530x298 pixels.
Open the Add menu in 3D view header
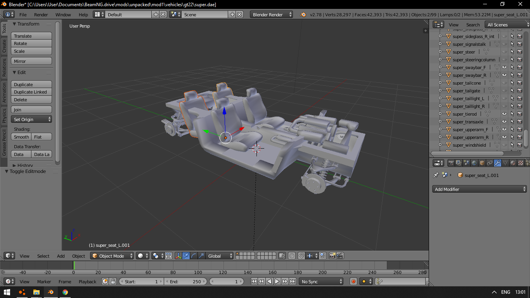61,256
